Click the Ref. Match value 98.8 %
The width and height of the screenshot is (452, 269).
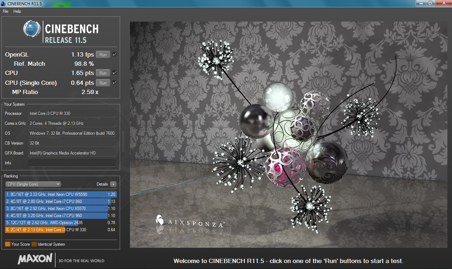(x=84, y=64)
